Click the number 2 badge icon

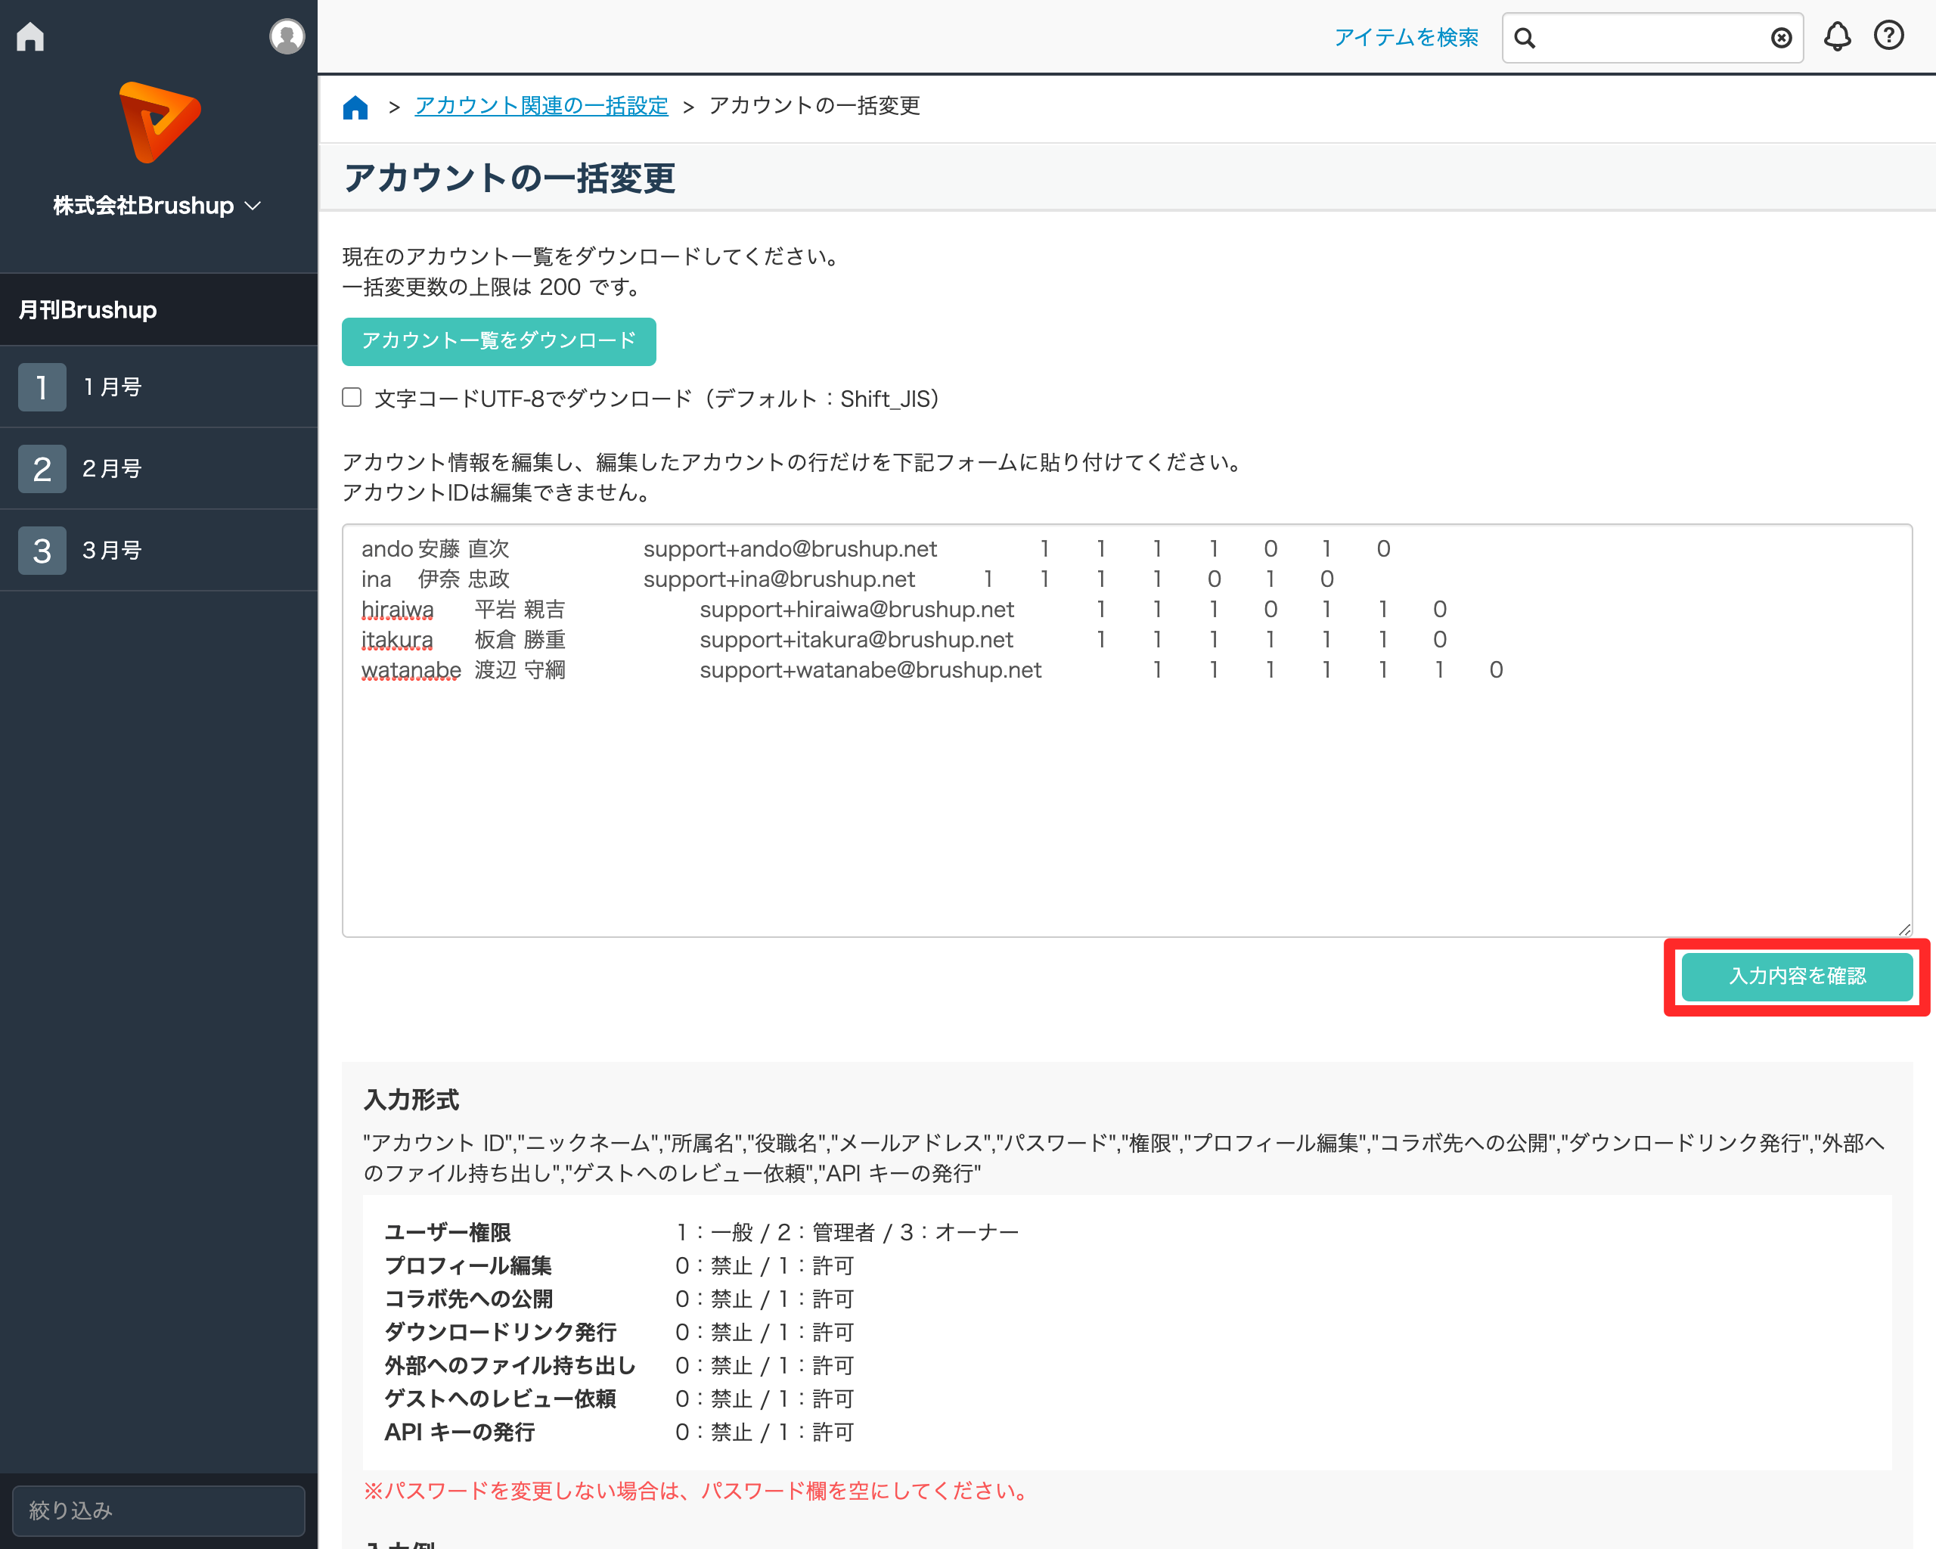tap(42, 469)
